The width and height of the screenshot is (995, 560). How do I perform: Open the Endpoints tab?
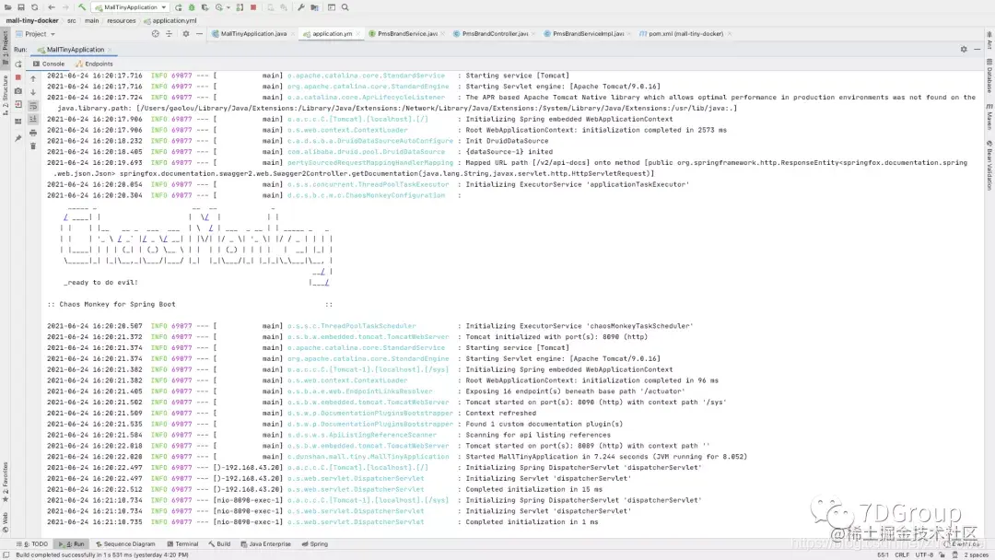pos(94,64)
